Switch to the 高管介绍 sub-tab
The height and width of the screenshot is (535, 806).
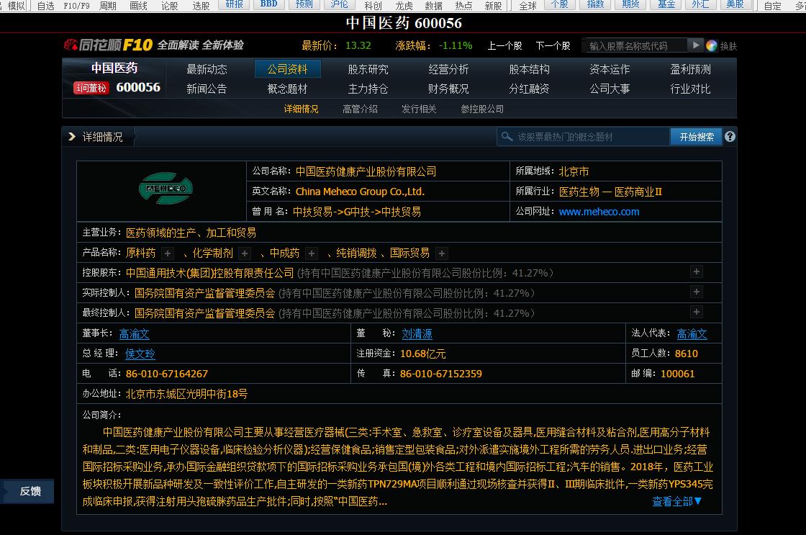361,109
